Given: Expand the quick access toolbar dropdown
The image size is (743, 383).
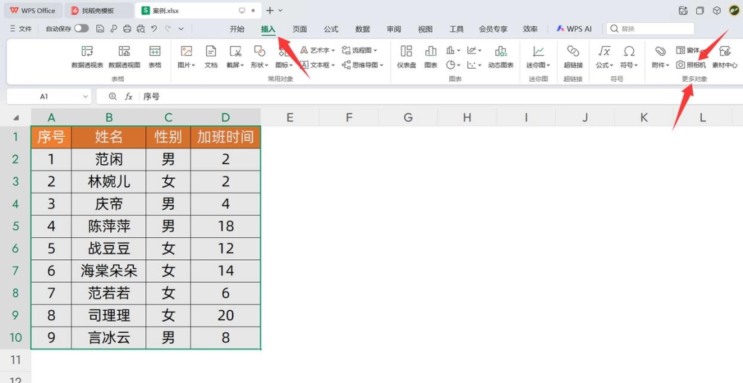Looking at the screenshot, I should tap(181, 29).
